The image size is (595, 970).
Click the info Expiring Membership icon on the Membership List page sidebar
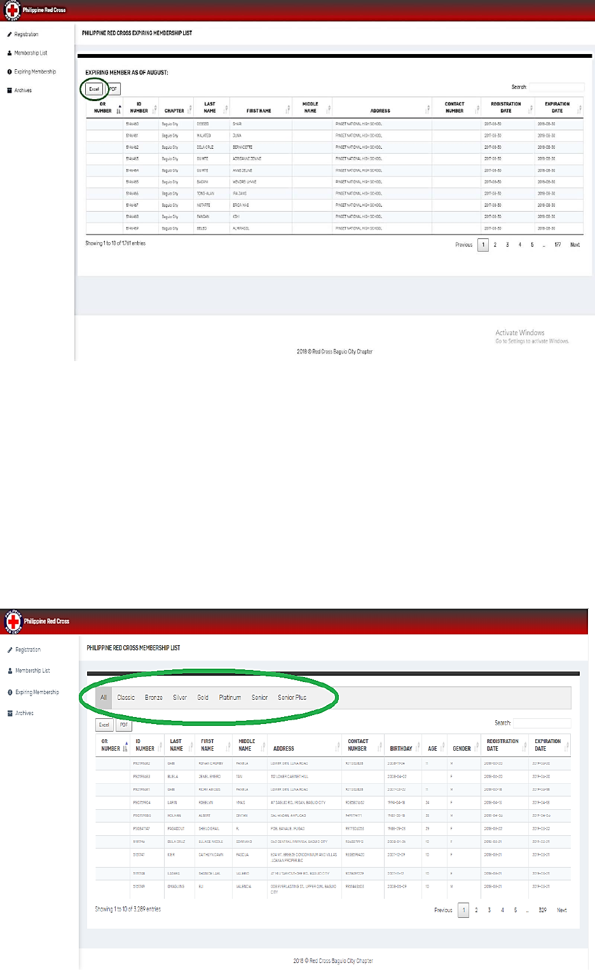[x=10, y=692]
